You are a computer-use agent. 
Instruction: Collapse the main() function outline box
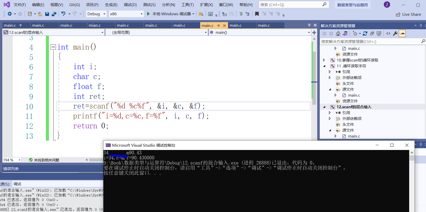(53, 47)
